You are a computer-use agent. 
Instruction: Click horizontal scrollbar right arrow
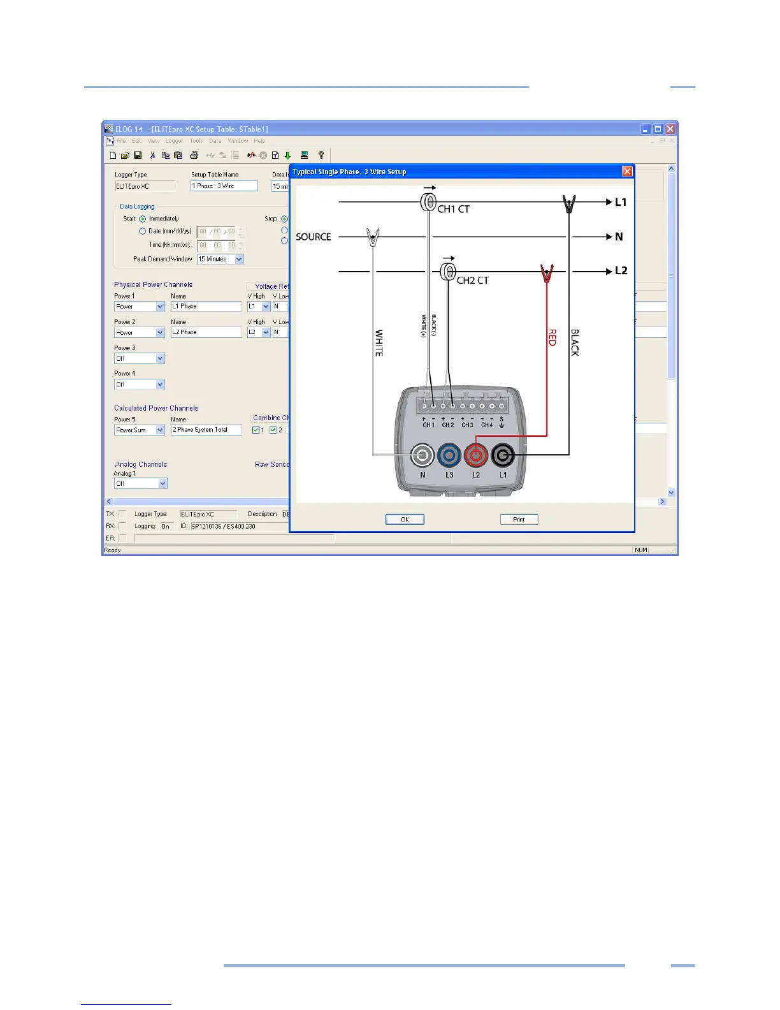coord(662,501)
